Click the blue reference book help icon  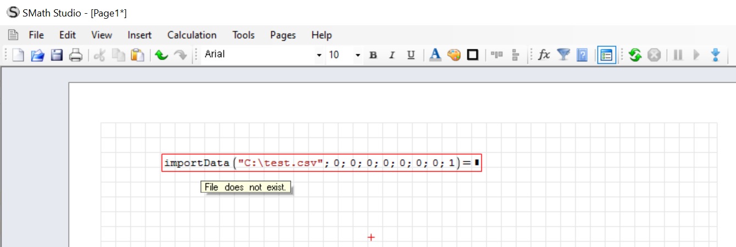click(x=583, y=55)
